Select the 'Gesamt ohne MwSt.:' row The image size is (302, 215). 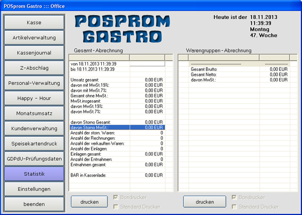pos(117,96)
